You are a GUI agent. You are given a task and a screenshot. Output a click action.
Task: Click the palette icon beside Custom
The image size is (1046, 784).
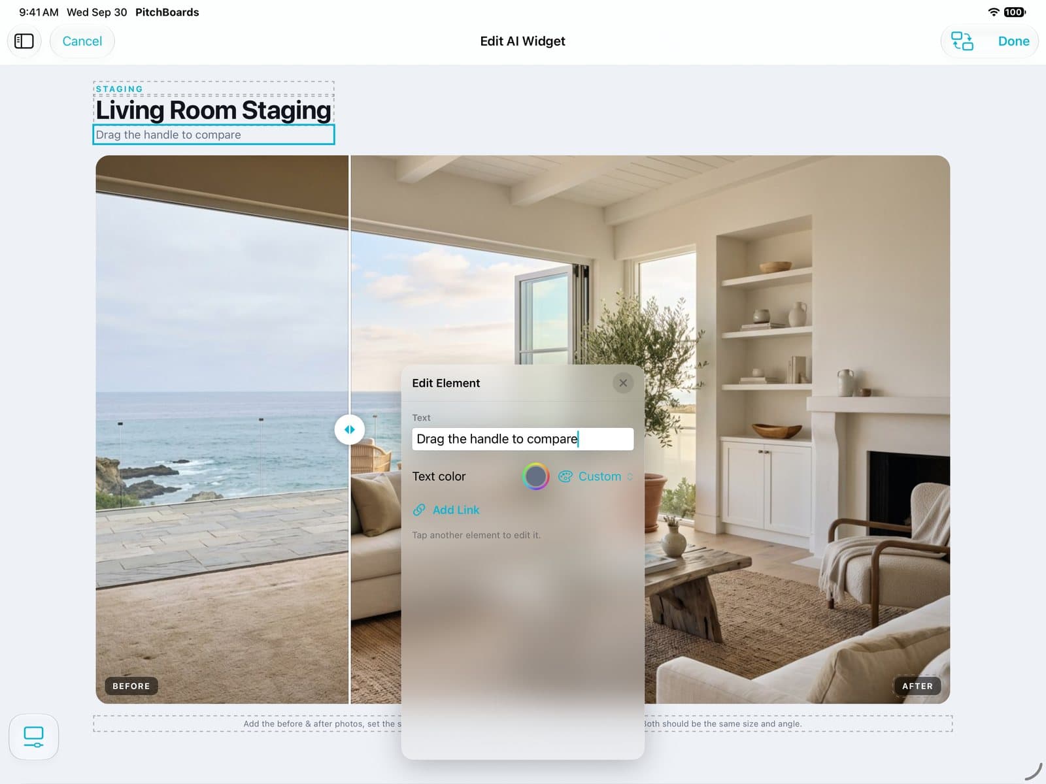tap(565, 476)
